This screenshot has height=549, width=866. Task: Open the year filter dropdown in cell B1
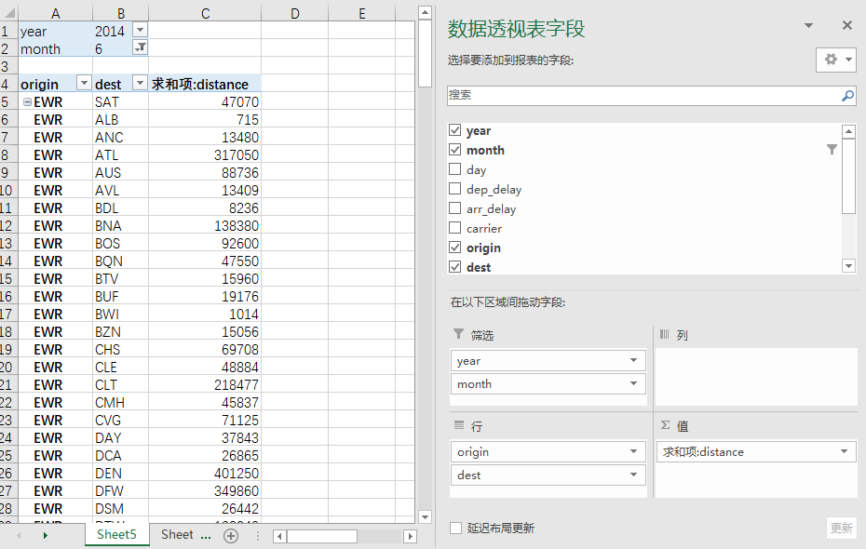[x=140, y=31]
